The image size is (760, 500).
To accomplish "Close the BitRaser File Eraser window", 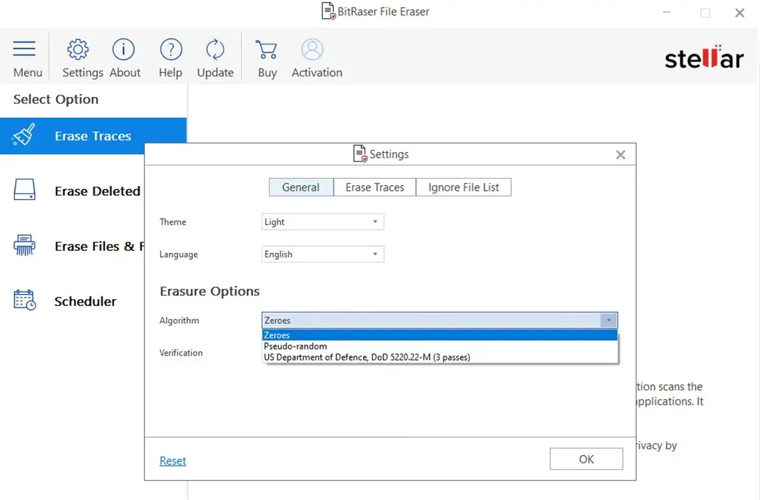I will (x=739, y=13).
